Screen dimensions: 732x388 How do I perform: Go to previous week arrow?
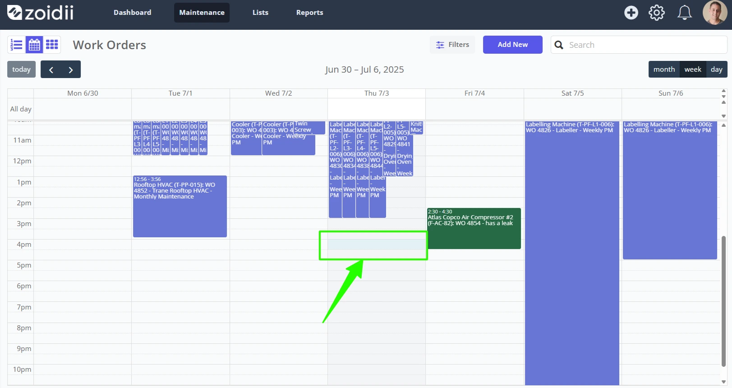(51, 69)
